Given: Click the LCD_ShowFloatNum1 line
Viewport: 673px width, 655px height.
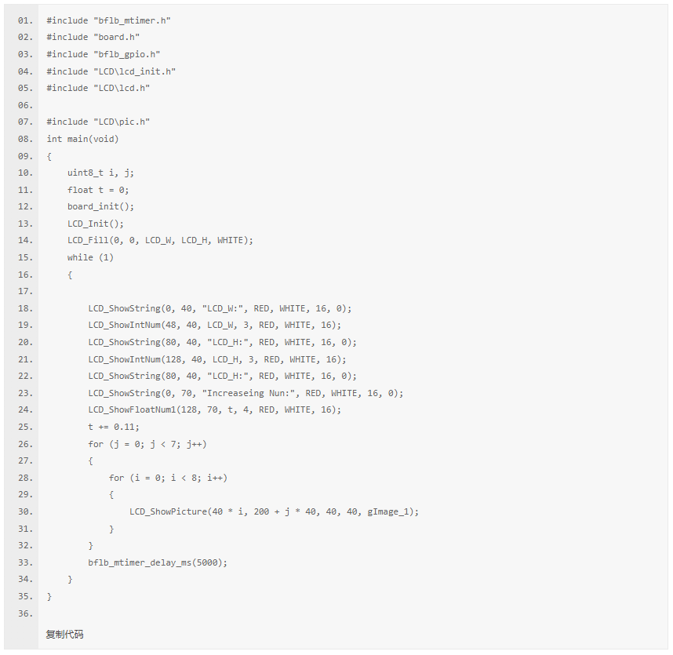Looking at the screenshot, I should (x=215, y=410).
